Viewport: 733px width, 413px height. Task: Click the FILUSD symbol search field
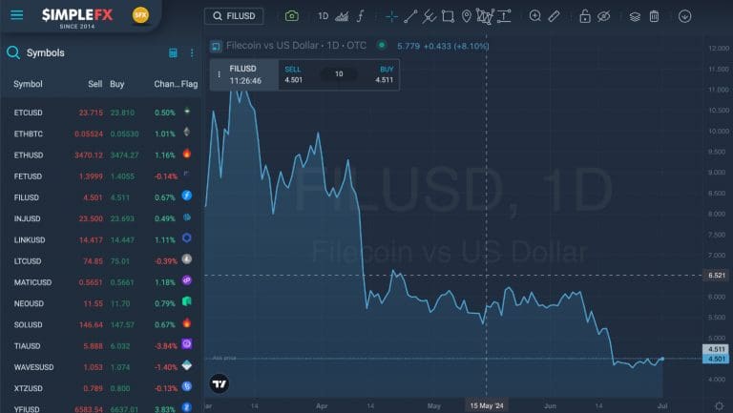point(234,16)
